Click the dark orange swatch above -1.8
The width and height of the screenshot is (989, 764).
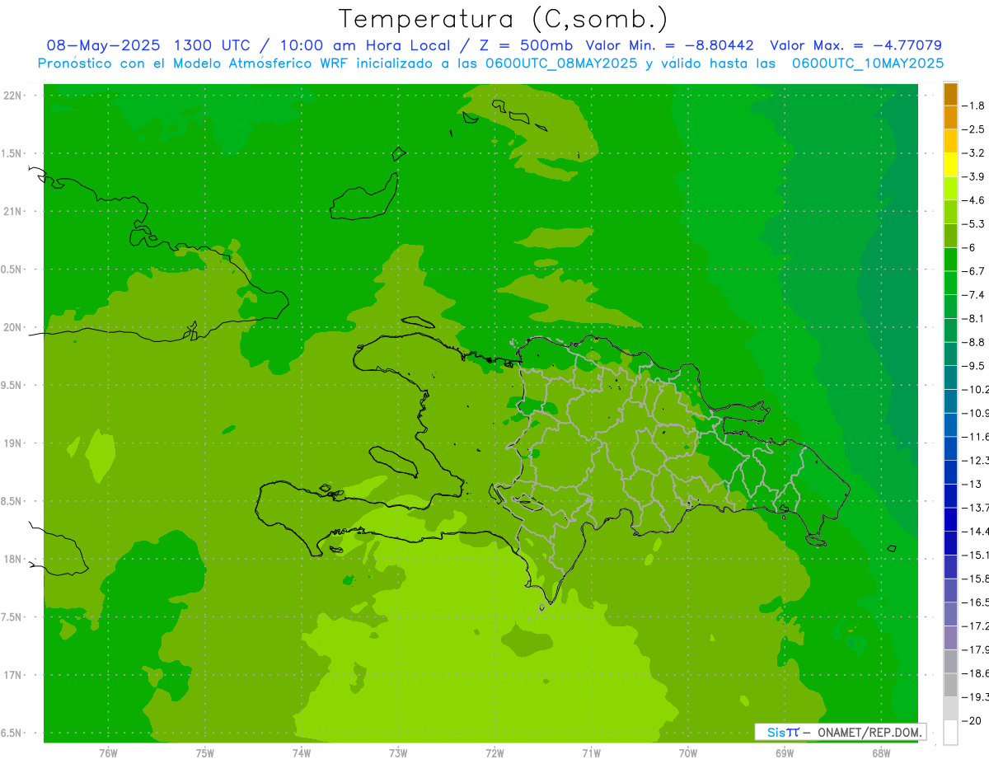pyautogui.click(x=950, y=94)
